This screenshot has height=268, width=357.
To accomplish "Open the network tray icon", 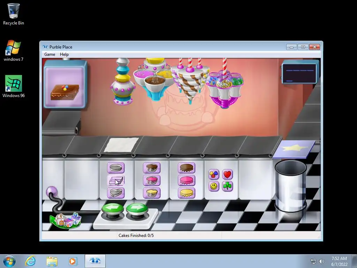I will click(x=313, y=261).
